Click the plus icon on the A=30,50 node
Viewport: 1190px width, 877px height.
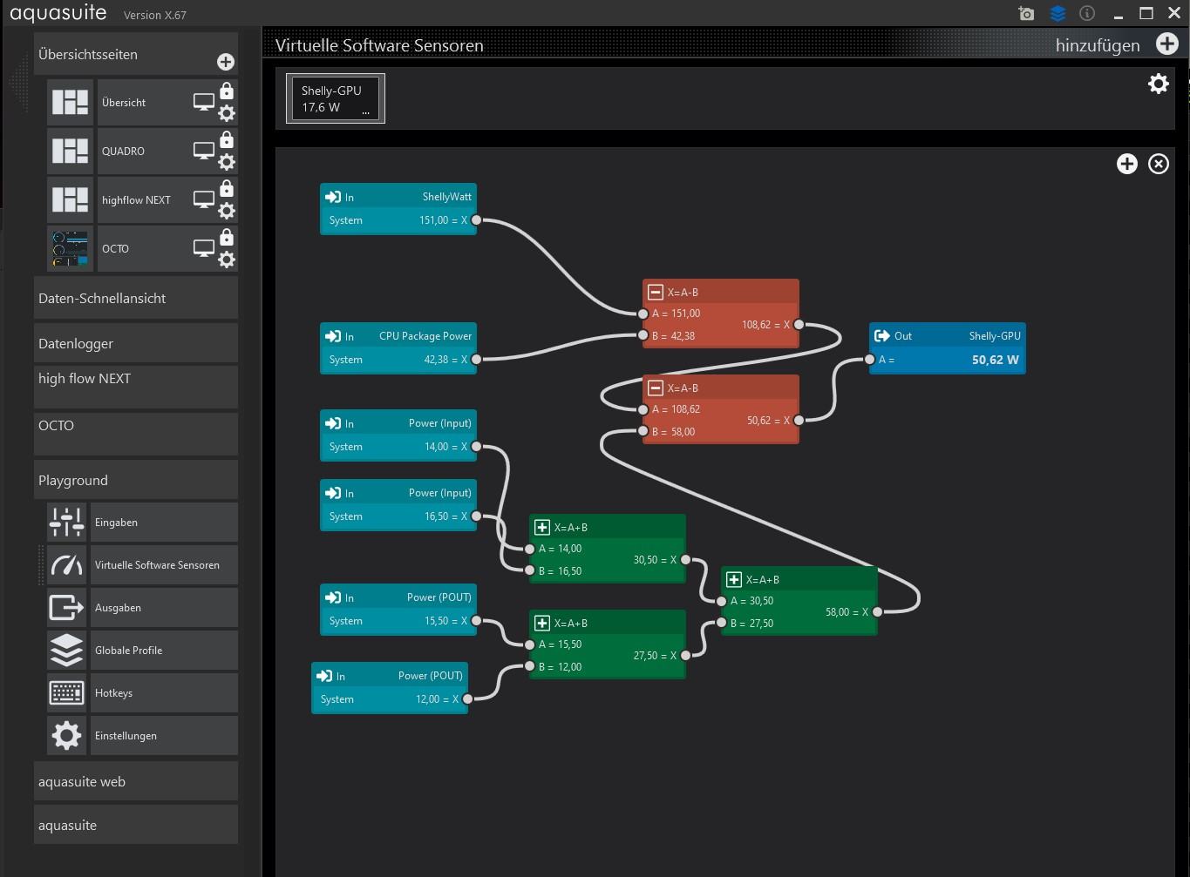[734, 580]
